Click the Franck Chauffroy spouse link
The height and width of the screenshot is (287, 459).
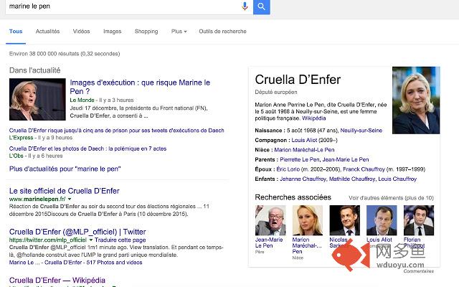[364, 169]
